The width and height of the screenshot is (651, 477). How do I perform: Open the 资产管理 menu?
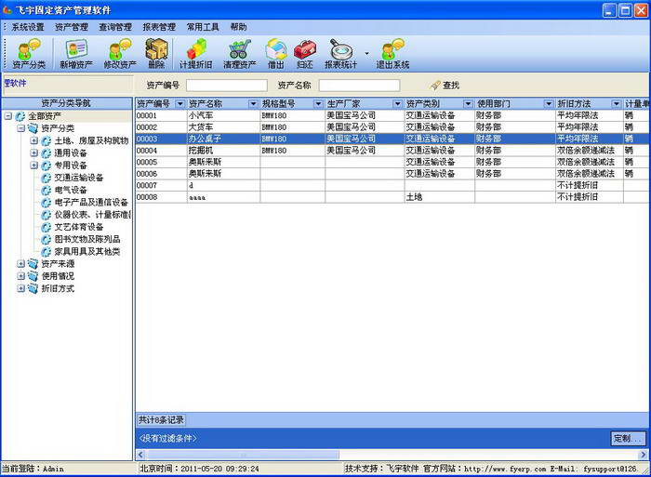72,27
